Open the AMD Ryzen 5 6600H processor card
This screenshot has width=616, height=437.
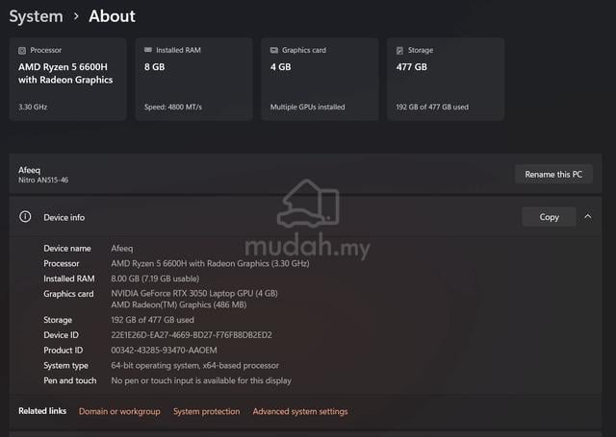coord(67,79)
